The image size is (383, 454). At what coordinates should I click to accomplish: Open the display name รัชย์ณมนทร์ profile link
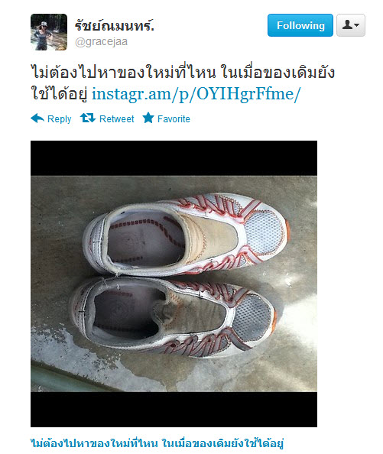(x=115, y=26)
